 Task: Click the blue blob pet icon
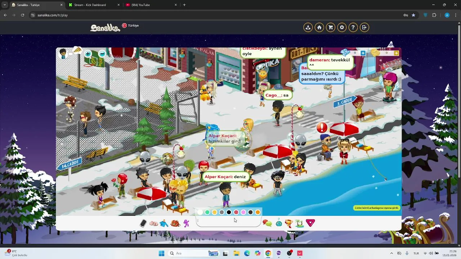pyautogui.click(x=279, y=223)
